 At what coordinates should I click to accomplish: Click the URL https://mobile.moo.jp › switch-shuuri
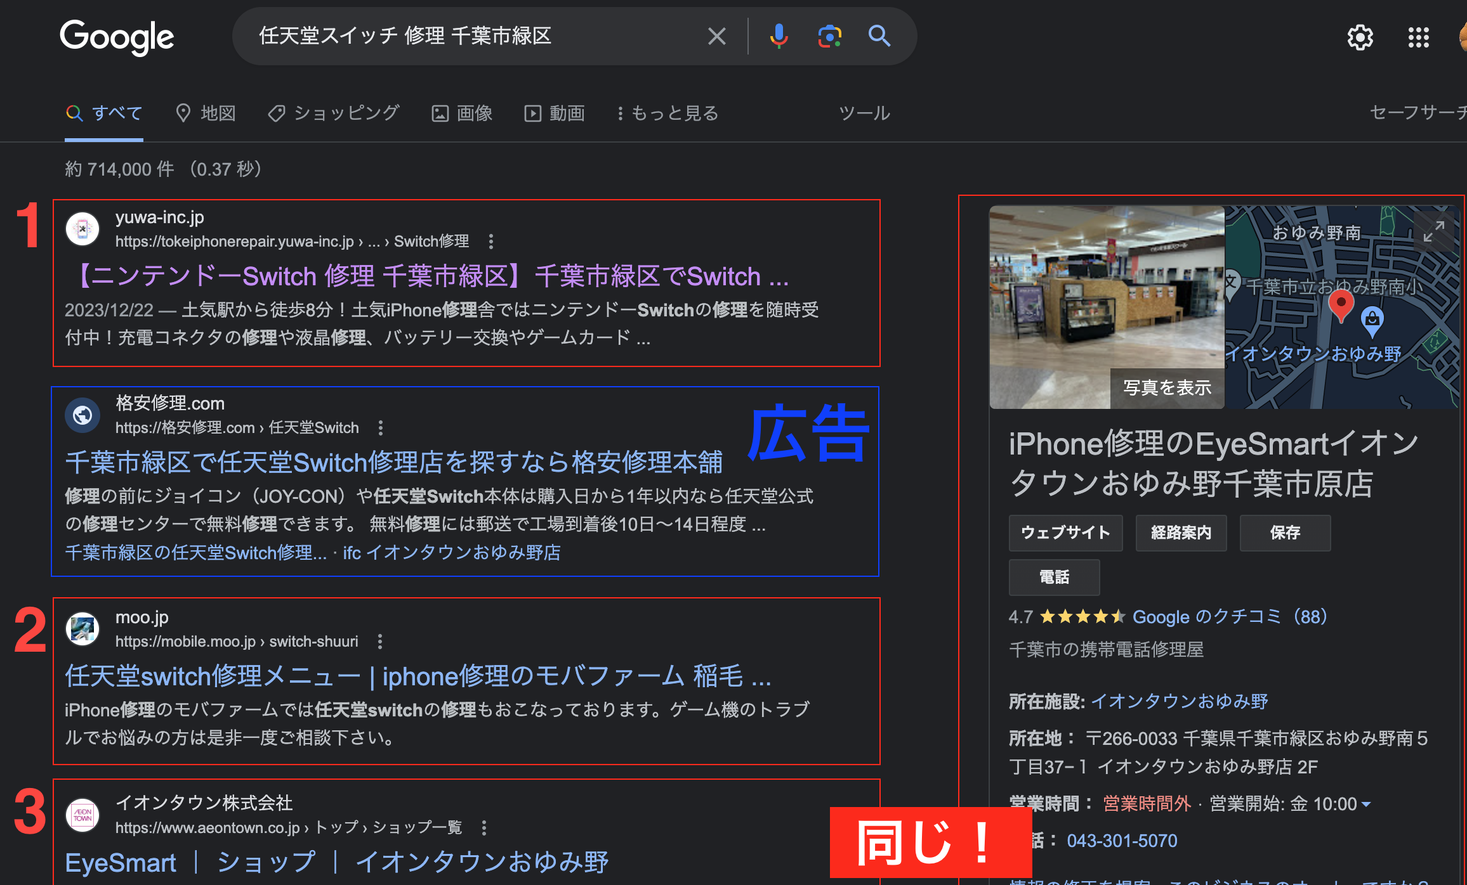pos(237,642)
